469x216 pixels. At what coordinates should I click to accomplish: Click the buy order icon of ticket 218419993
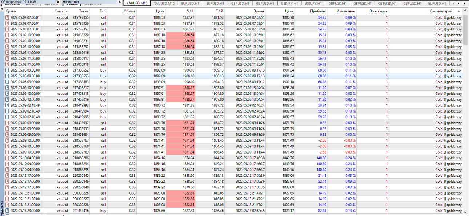coord(7,105)
